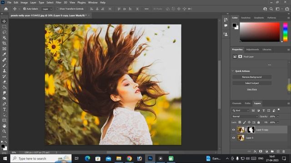Pick a color in the red gradient field
Image resolution: width=291 pixels, height=163 pixels.
pyautogui.click(x=260, y=32)
